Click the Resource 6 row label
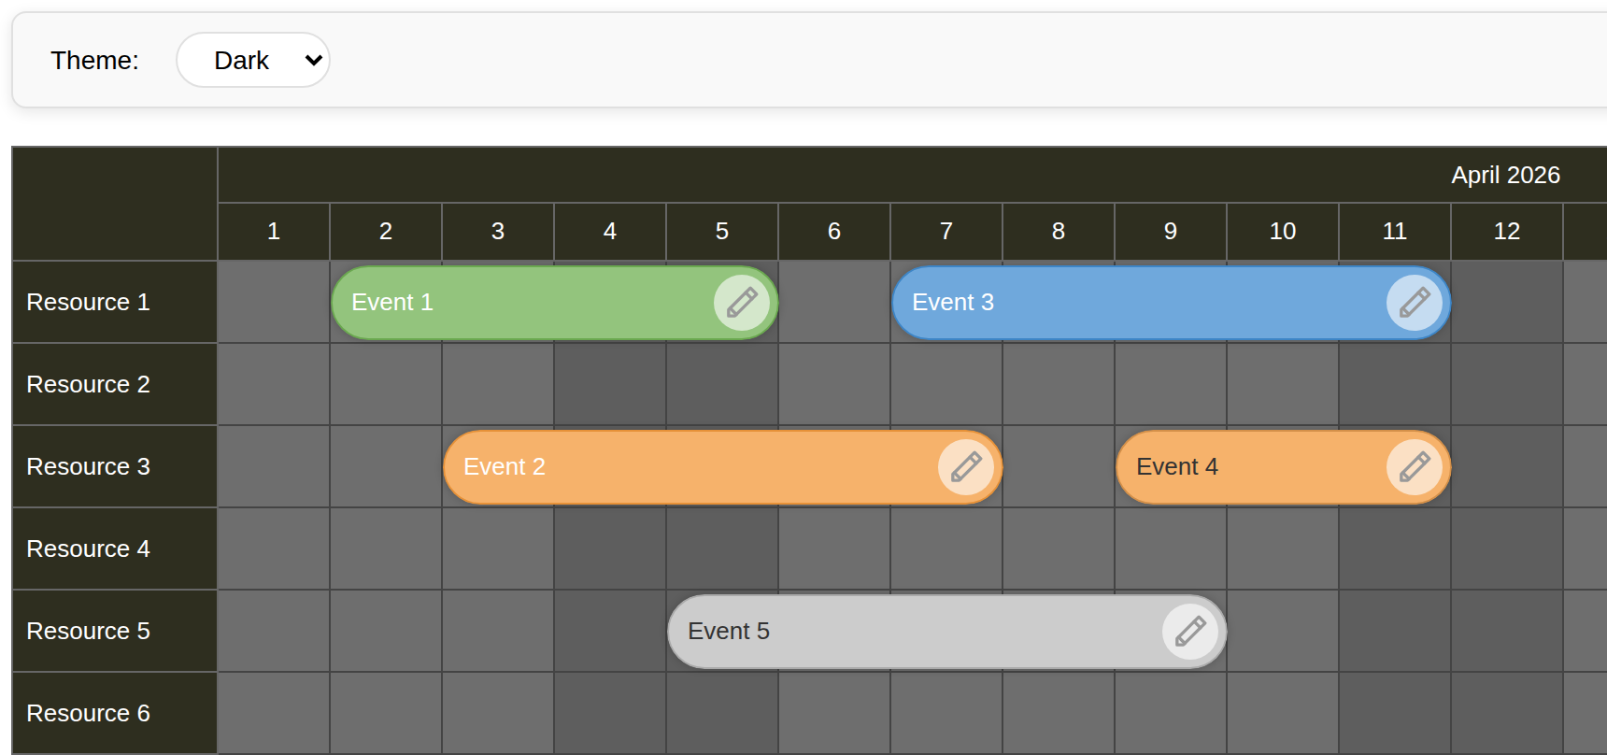 click(x=88, y=713)
